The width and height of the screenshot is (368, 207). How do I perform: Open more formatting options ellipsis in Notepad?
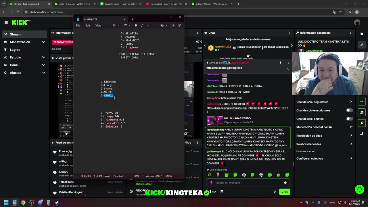pos(148,25)
